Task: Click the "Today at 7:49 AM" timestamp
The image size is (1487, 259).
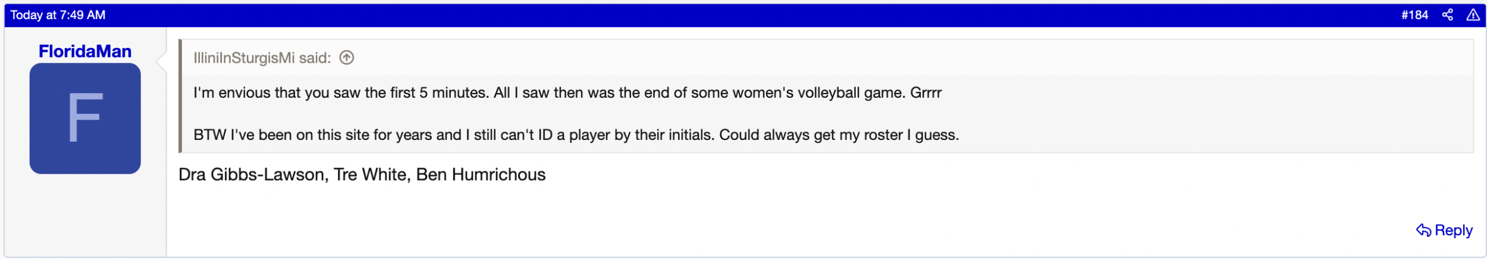Action: tap(58, 15)
